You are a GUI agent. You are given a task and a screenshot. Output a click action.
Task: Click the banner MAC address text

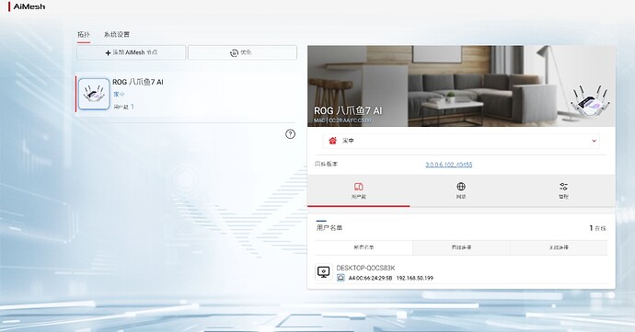(342, 120)
